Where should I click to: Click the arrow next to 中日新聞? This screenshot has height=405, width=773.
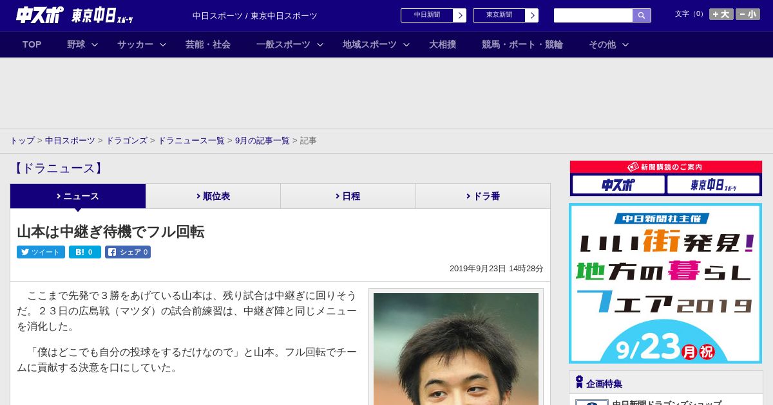point(460,15)
